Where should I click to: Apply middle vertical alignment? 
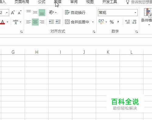click(x=35, y=13)
